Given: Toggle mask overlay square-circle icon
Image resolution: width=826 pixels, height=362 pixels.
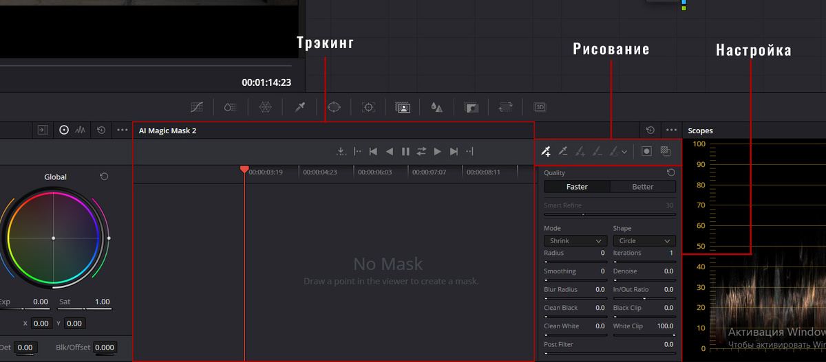Looking at the screenshot, I should (646, 151).
